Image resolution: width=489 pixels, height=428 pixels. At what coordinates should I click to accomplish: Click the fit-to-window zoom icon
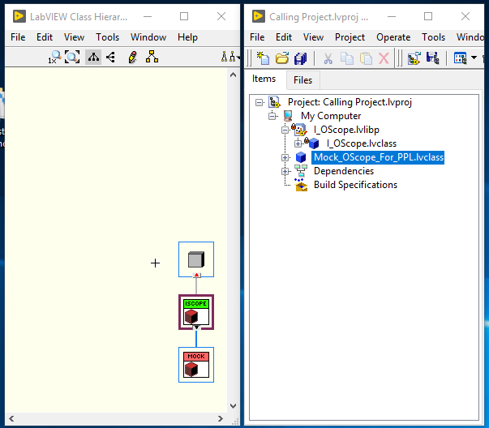[72, 57]
